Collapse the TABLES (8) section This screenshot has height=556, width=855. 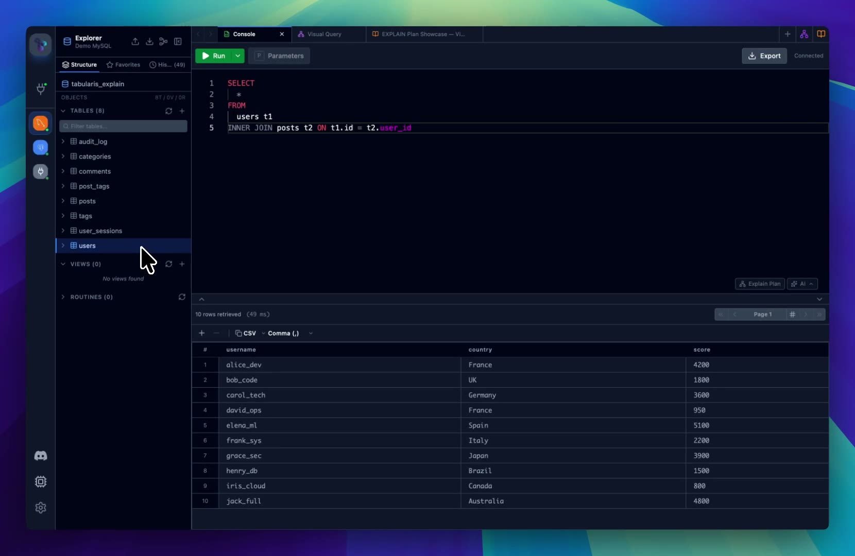(x=63, y=111)
